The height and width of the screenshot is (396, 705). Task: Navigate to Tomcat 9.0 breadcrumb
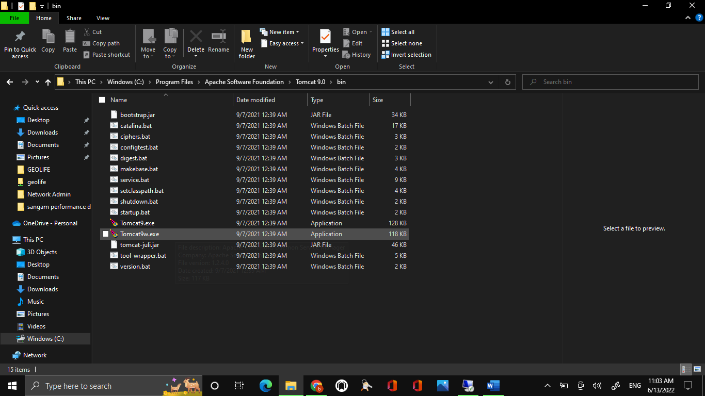pos(310,82)
